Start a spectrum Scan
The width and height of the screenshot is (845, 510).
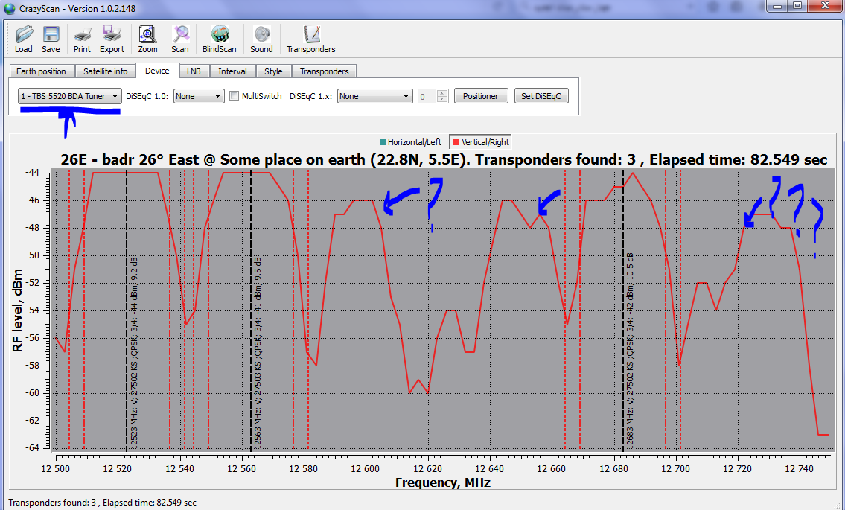[180, 39]
